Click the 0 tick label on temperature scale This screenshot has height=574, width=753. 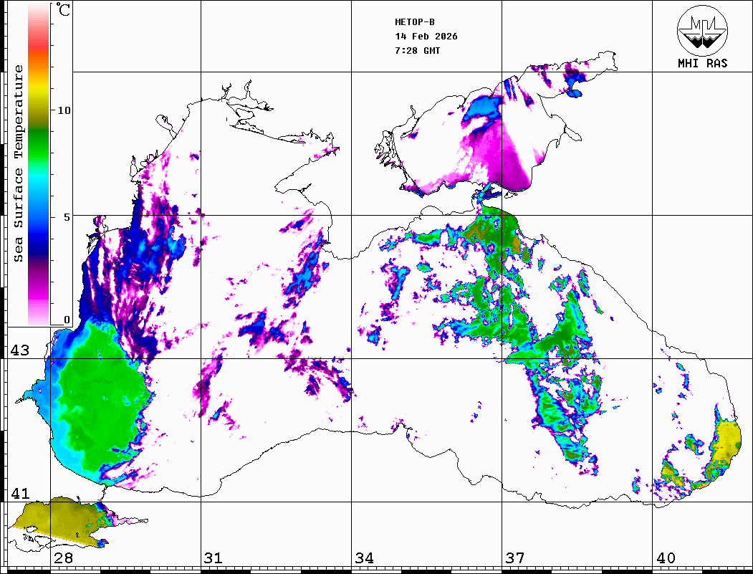tap(67, 320)
